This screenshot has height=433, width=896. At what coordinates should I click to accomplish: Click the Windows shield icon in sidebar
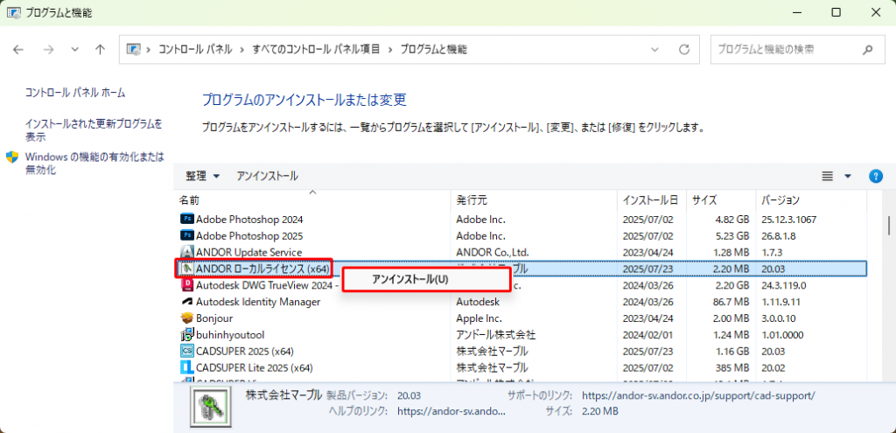(12, 157)
